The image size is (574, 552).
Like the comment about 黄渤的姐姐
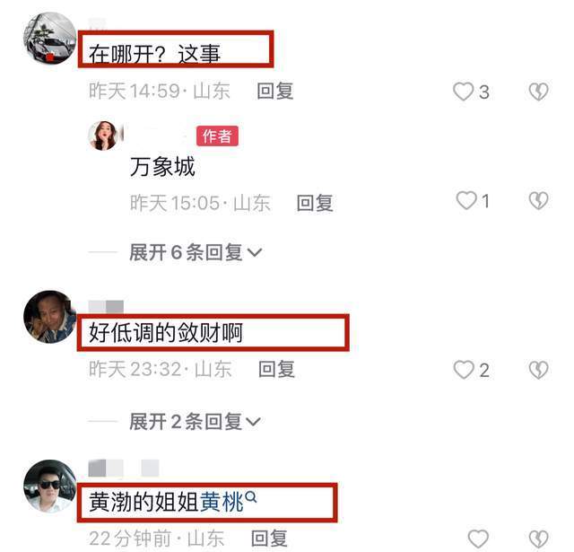coord(478,539)
